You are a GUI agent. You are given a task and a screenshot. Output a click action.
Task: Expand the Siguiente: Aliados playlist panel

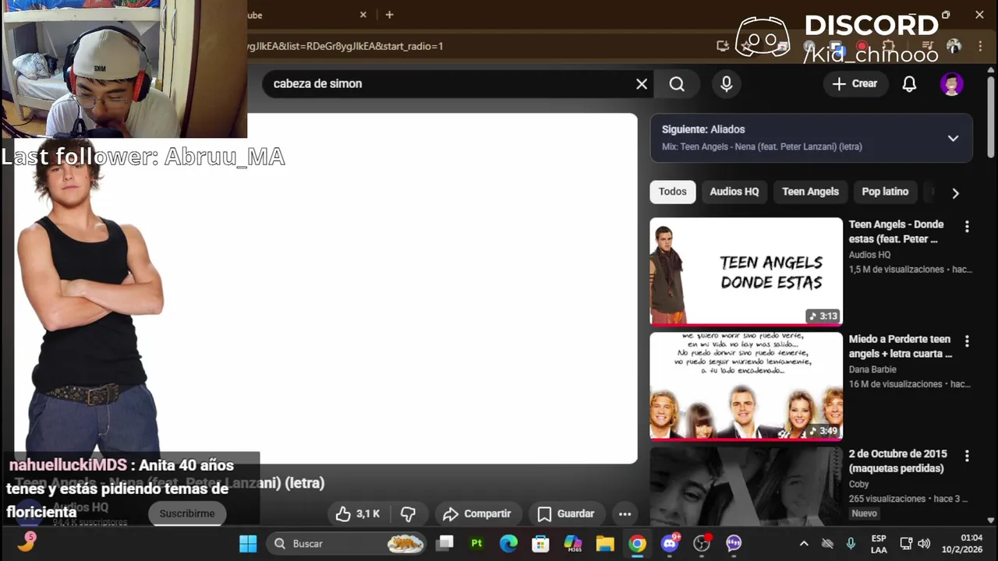pyautogui.click(x=953, y=138)
